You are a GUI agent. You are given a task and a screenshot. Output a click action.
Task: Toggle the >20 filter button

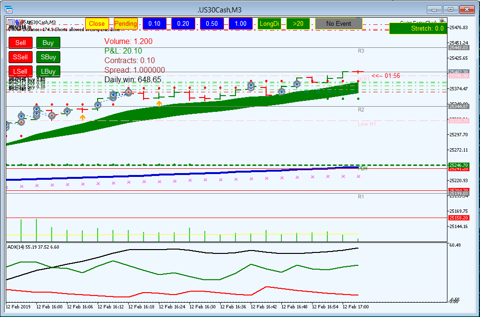[x=298, y=24]
